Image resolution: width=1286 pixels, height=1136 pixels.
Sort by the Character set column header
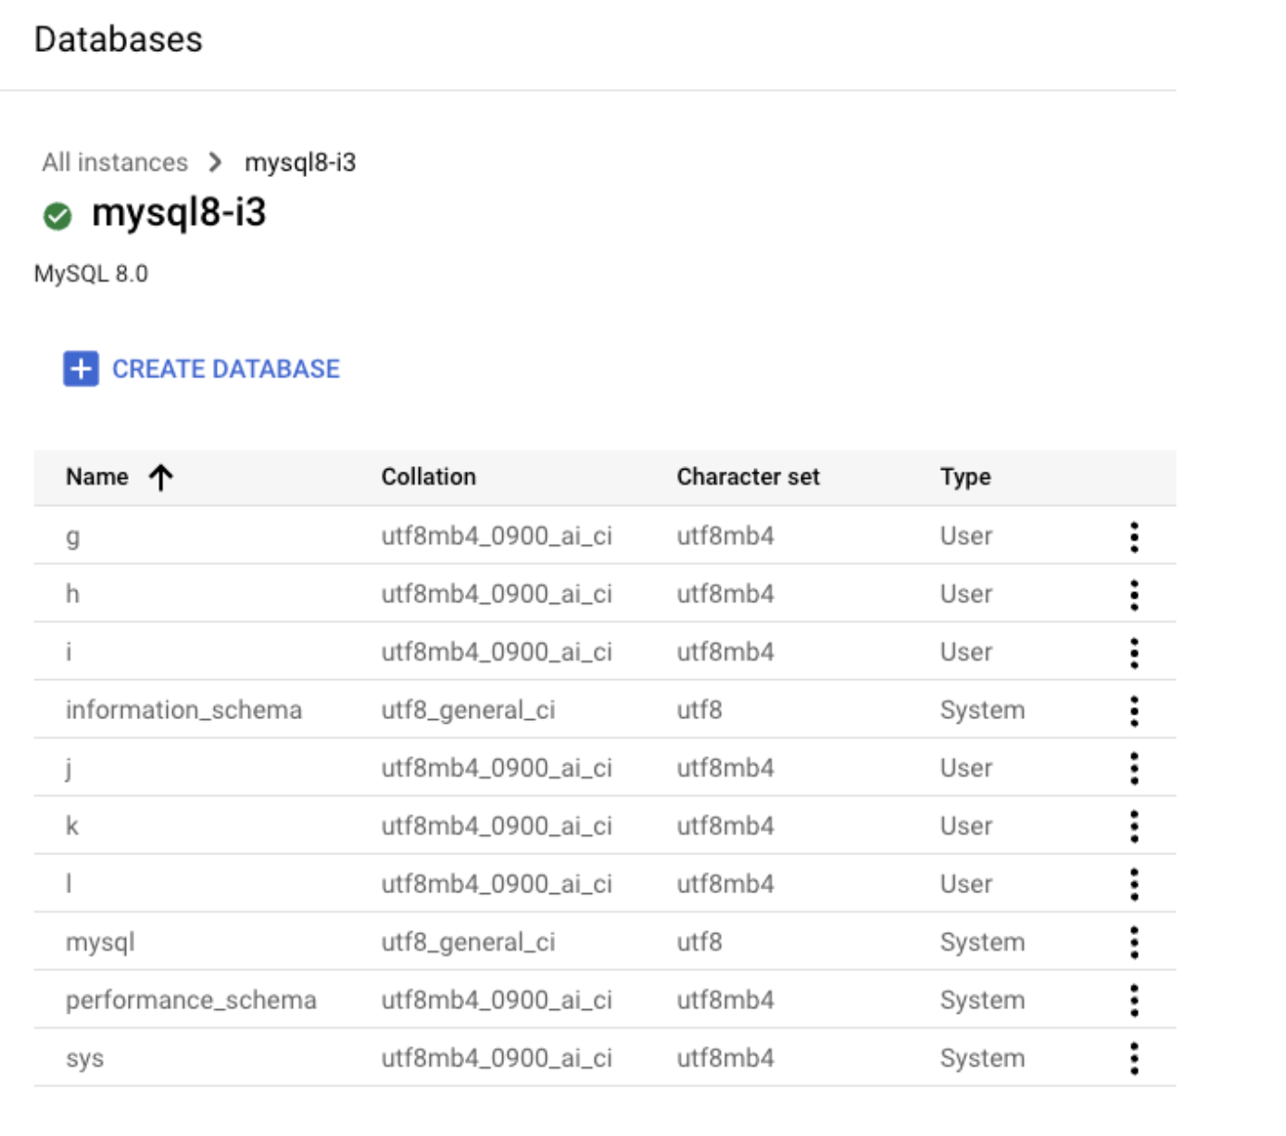tap(748, 477)
